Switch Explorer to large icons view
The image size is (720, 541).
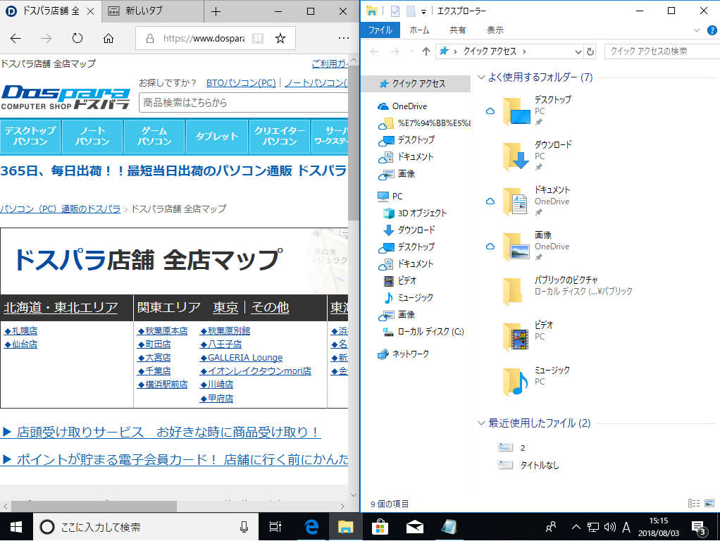(709, 504)
